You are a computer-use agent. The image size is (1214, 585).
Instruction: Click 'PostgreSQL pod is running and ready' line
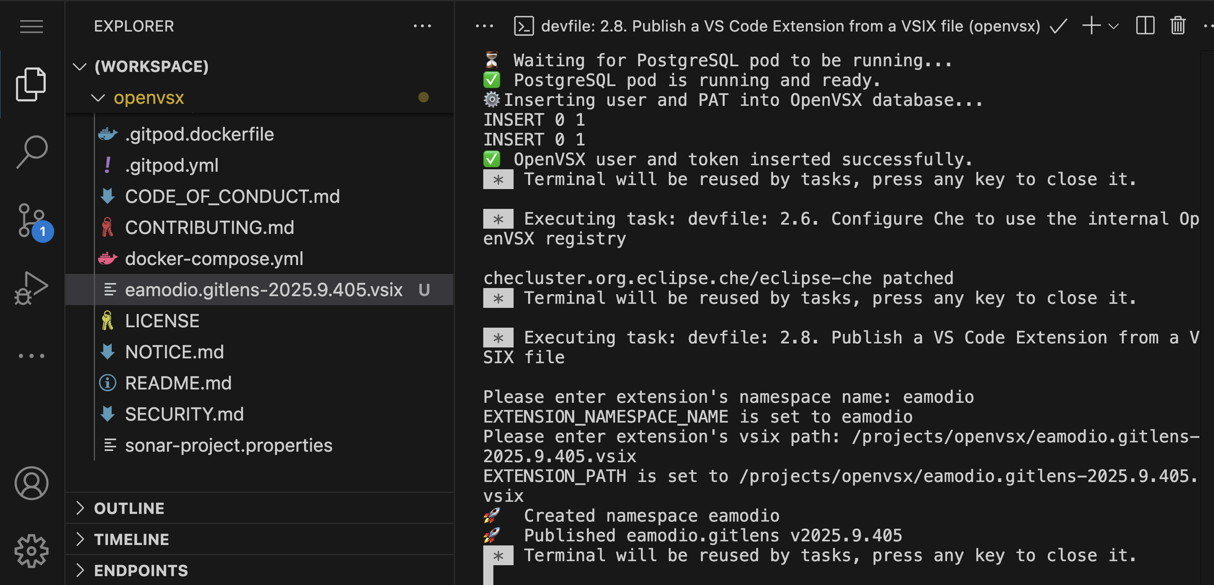point(697,80)
